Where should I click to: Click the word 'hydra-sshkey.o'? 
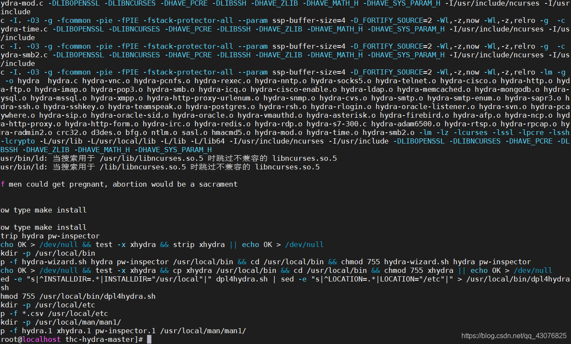coord(74,107)
